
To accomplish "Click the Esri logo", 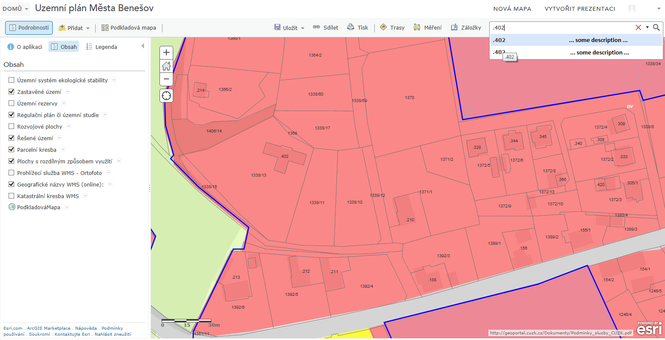I will [649, 328].
